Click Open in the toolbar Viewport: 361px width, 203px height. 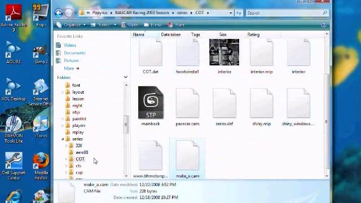tap(130, 25)
